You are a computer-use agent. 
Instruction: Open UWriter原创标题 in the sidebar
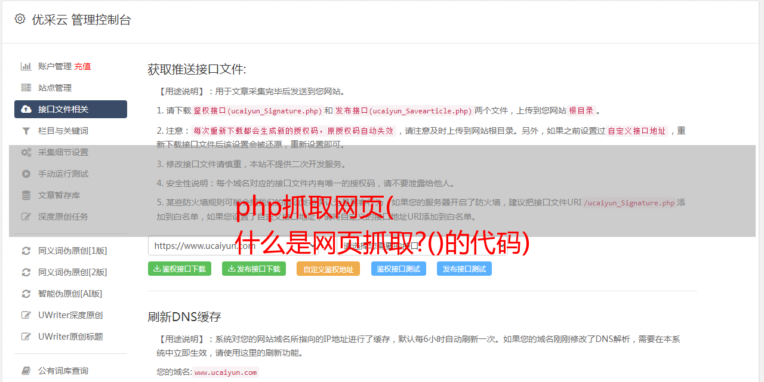tap(70, 337)
